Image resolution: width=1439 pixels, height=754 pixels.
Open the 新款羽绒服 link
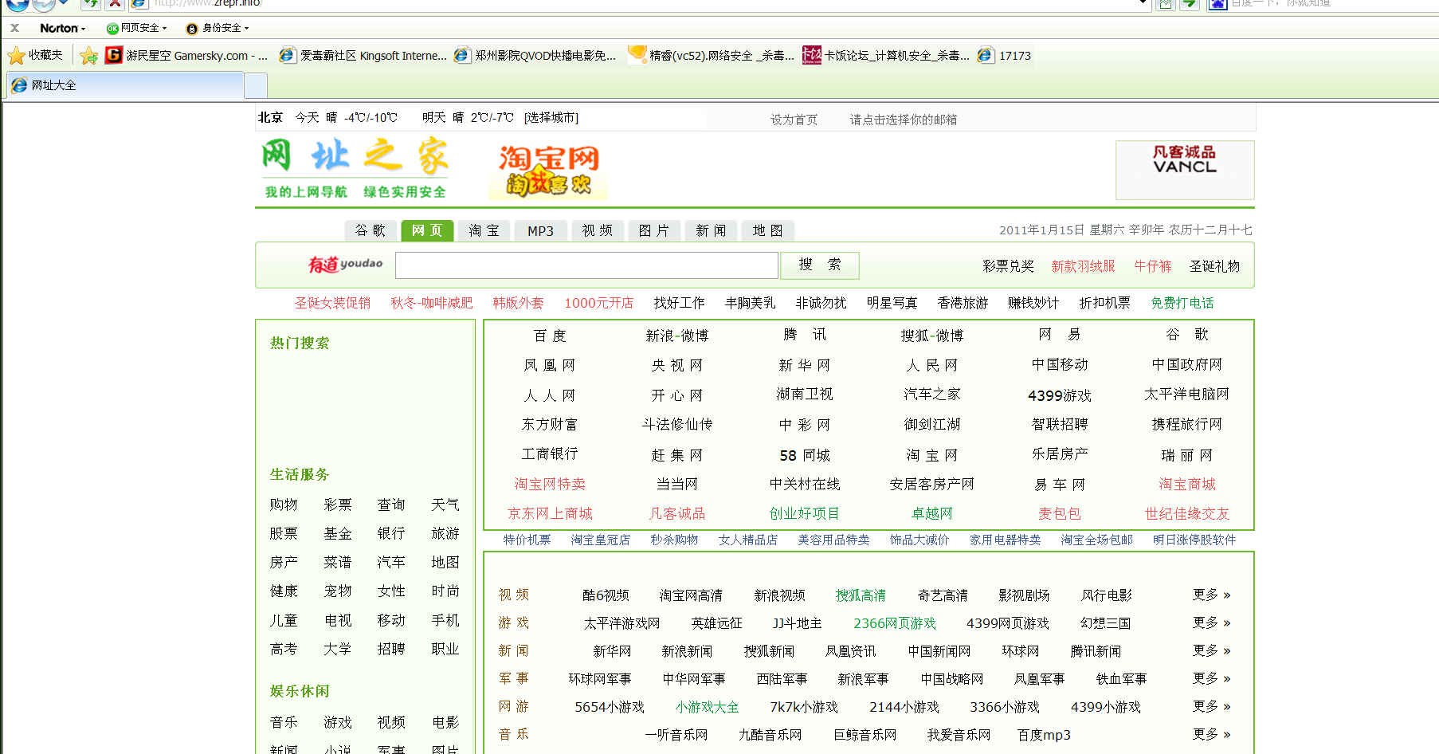coord(1082,266)
